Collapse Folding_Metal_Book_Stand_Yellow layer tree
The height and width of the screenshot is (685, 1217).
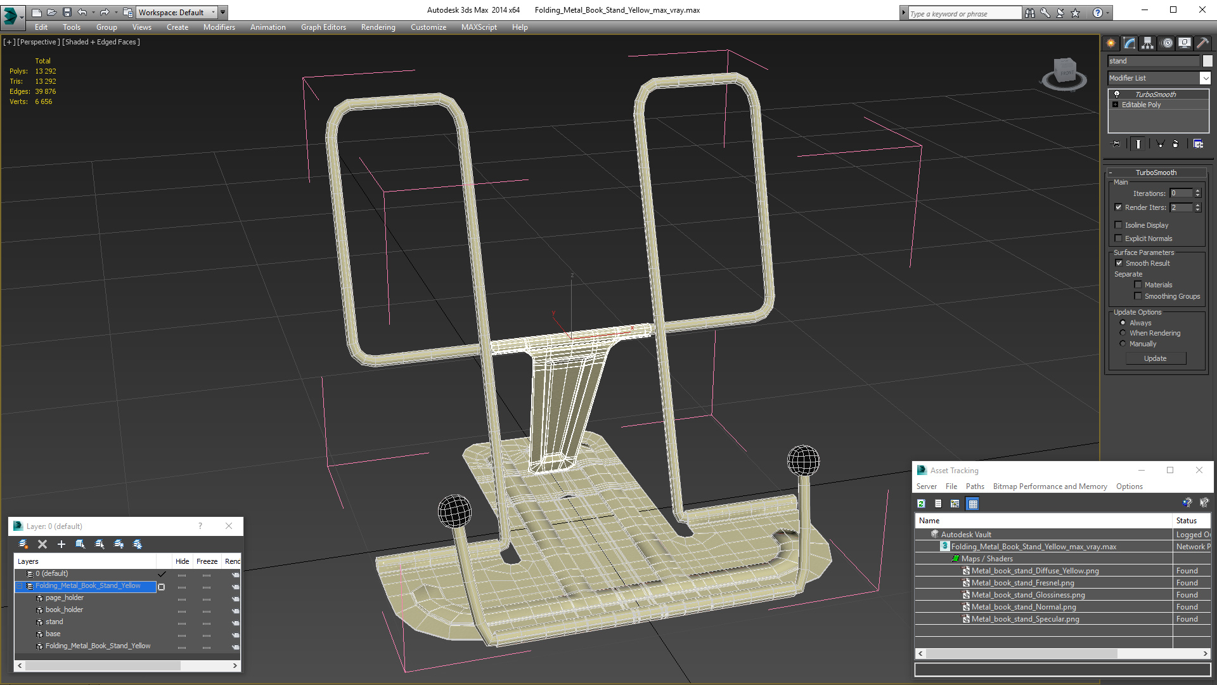pyautogui.click(x=20, y=586)
